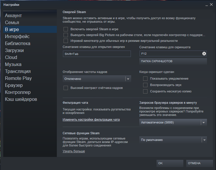The height and width of the screenshot is (170, 216).
Task: Check 'Показывать уведомление' for screenshots
Action: coord(145,78)
